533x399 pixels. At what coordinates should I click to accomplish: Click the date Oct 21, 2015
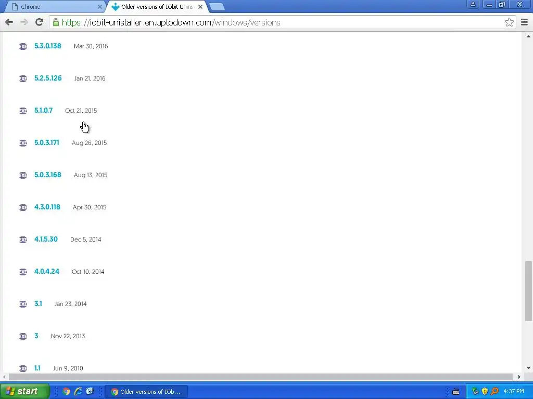(81, 111)
